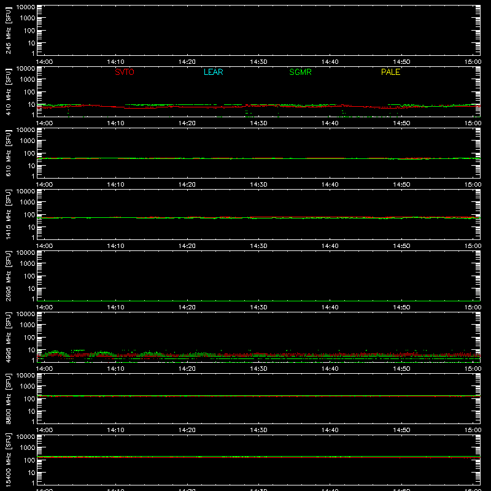Click the 10 y-axis value of the 1415 MHz panel
The width and height of the screenshot is (491, 491).
(x=31, y=227)
